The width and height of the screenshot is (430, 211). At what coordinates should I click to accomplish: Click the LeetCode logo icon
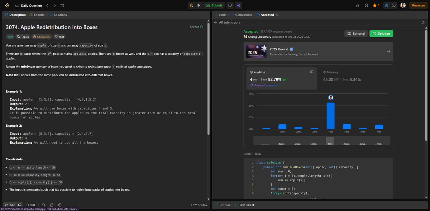pyautogui.click(x=7, y=5)
